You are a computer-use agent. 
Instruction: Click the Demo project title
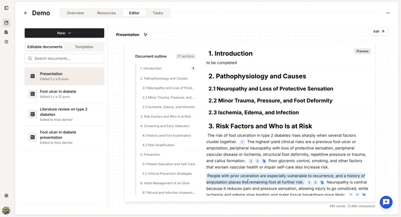tap(41, 13)
